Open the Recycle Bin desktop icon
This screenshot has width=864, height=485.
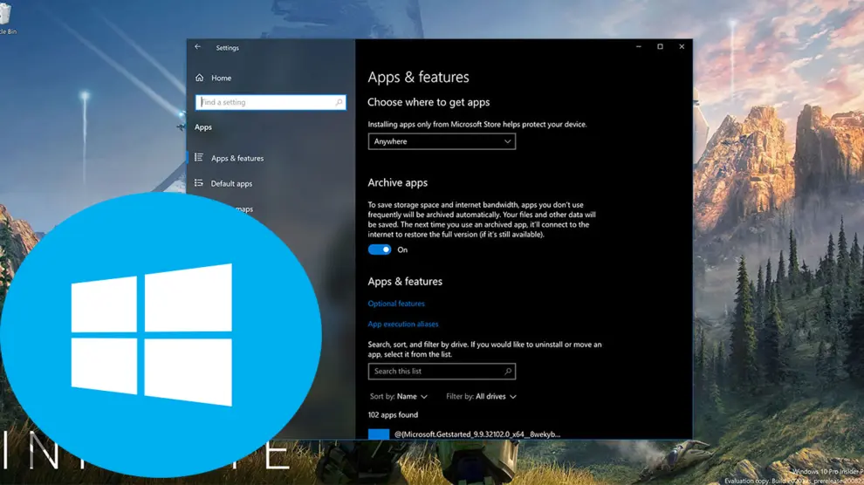(x=7, y=16)
